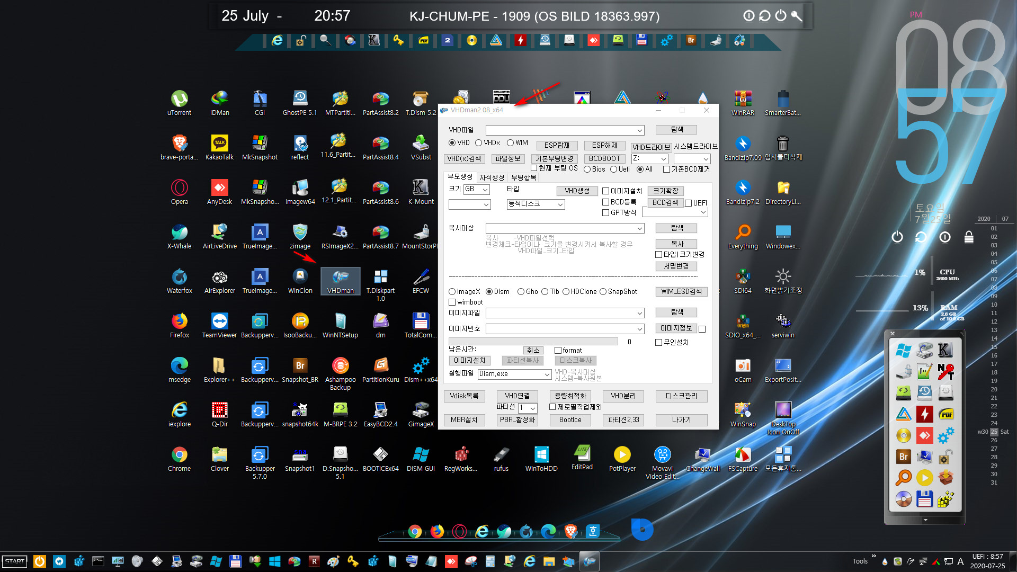Open the 파티션 number dropdown

point(532,408)
